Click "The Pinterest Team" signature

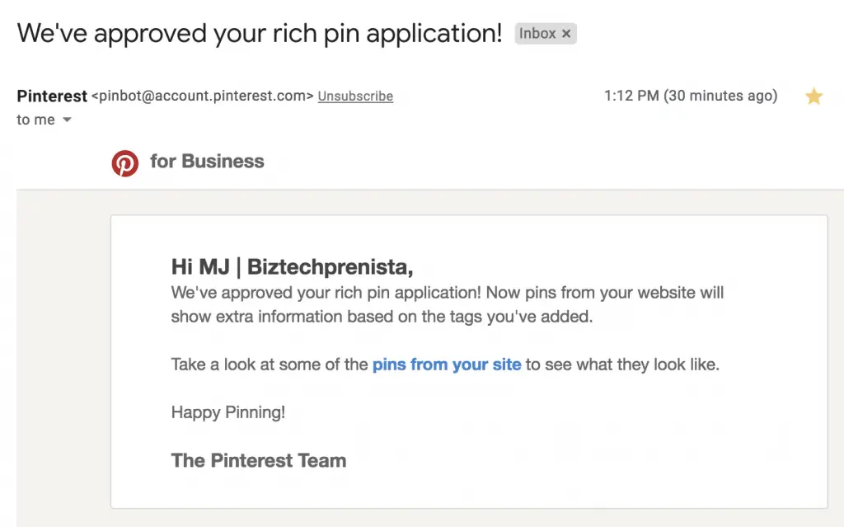tap(259, 461)
